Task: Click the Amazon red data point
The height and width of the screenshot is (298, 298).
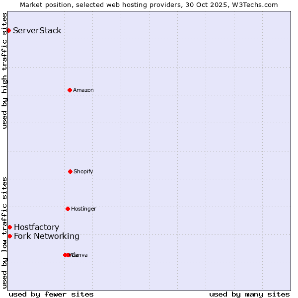Action: [x=70, y=90]
